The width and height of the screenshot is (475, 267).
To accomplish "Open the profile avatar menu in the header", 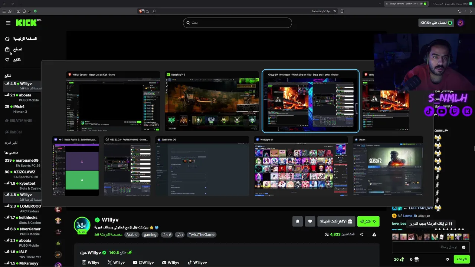I will coord(461,23).
